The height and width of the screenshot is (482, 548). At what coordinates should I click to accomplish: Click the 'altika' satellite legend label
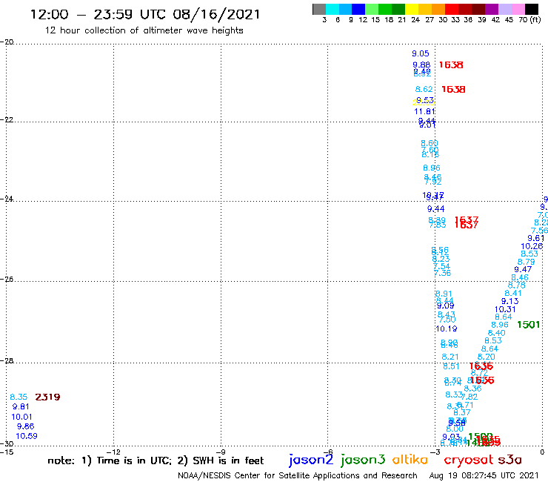click(410, 460)
